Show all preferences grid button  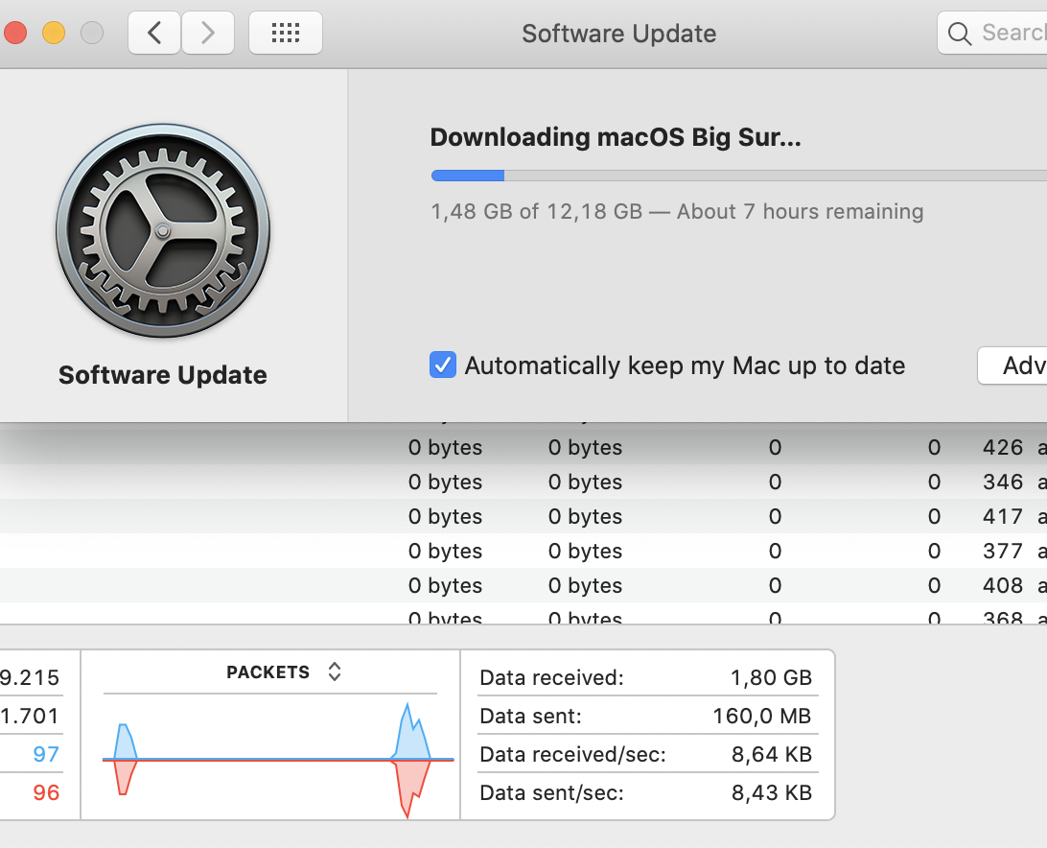(286, 33)
